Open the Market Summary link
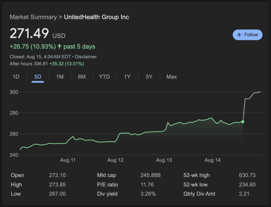 click(x=33, y=17)
